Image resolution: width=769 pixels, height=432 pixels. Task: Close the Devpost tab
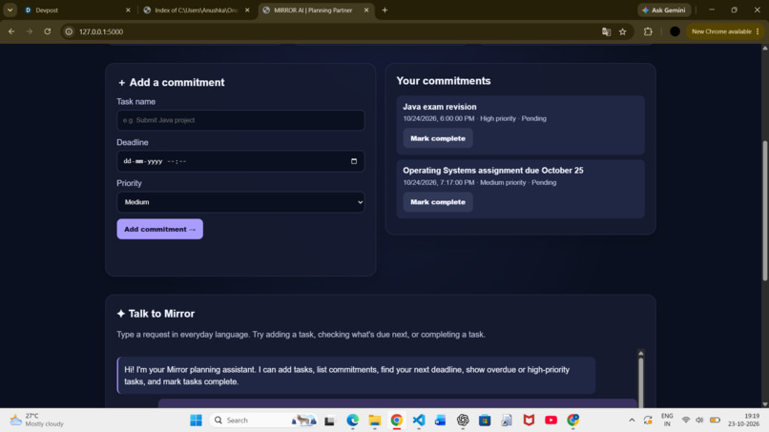pos(128,10)
